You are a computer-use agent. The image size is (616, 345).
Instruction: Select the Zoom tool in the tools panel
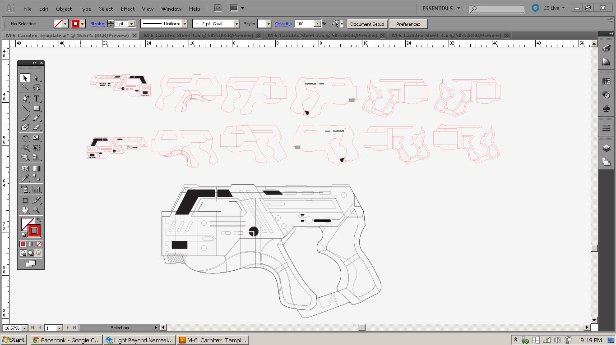[37, 210]
